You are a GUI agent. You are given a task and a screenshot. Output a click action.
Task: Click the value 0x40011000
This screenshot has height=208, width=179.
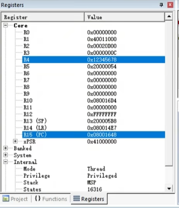coord(102,39)
